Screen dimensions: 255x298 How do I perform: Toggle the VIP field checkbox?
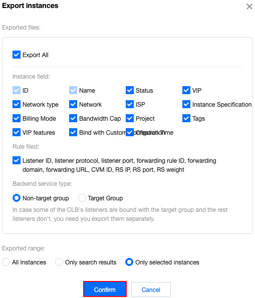[186, 90]
